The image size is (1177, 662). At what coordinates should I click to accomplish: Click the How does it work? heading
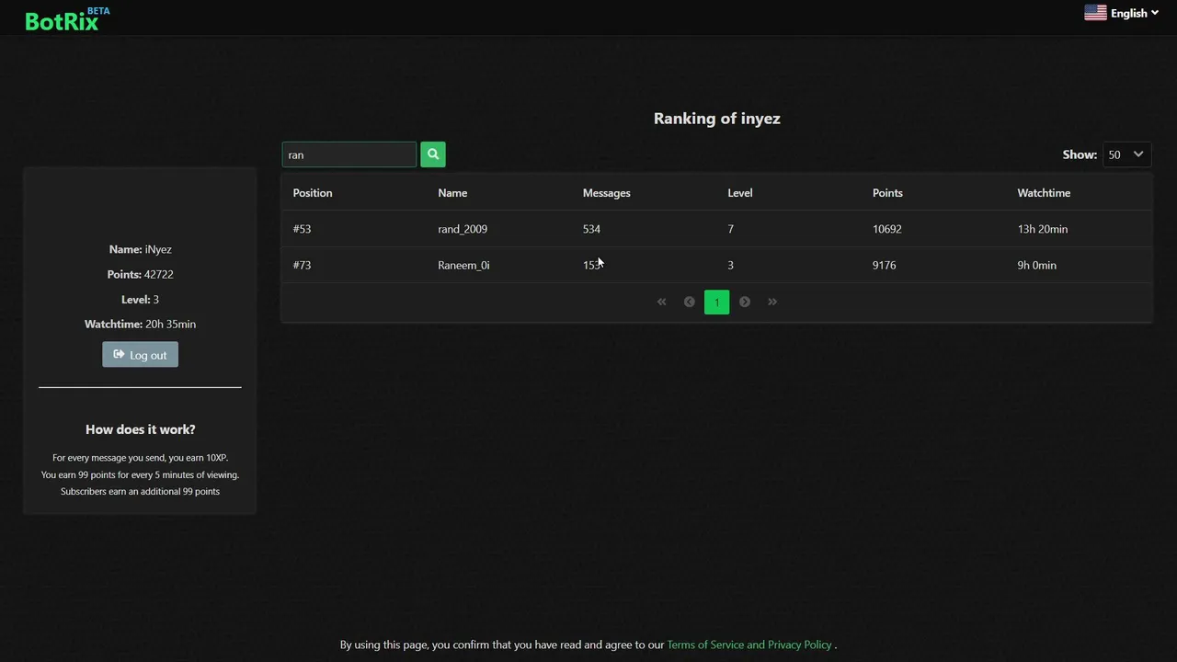point(140,429)
